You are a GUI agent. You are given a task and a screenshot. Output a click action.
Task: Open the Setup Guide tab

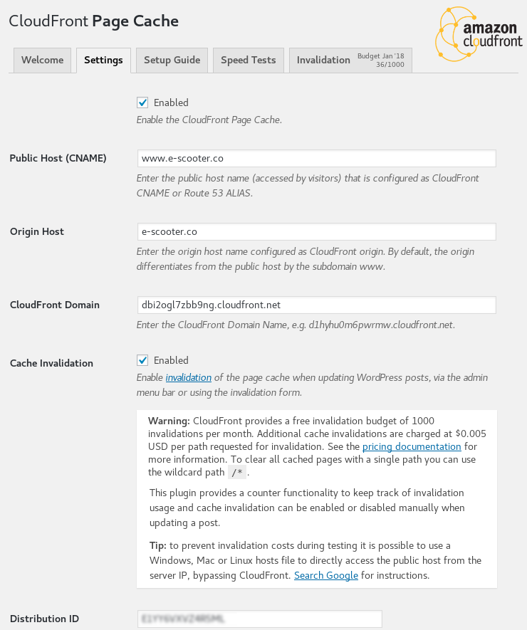[172, 61]
